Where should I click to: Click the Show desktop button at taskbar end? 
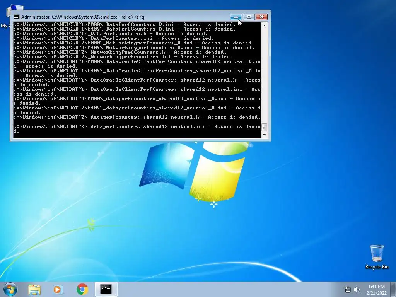[394, 289]
